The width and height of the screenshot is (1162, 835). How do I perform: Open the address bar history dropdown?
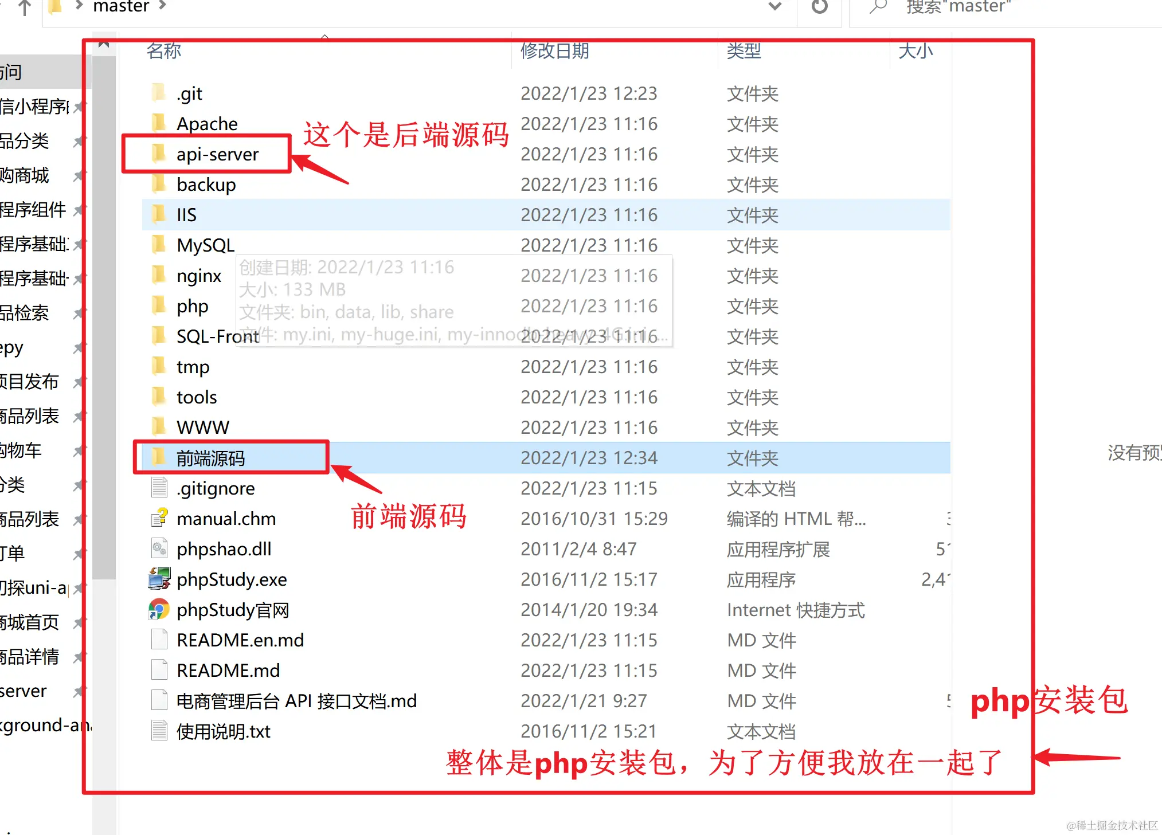(x=774, y=7)
